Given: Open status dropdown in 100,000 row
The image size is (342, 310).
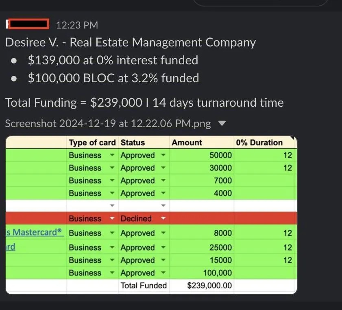Looking at the screenshot, I should coord(163,273).
